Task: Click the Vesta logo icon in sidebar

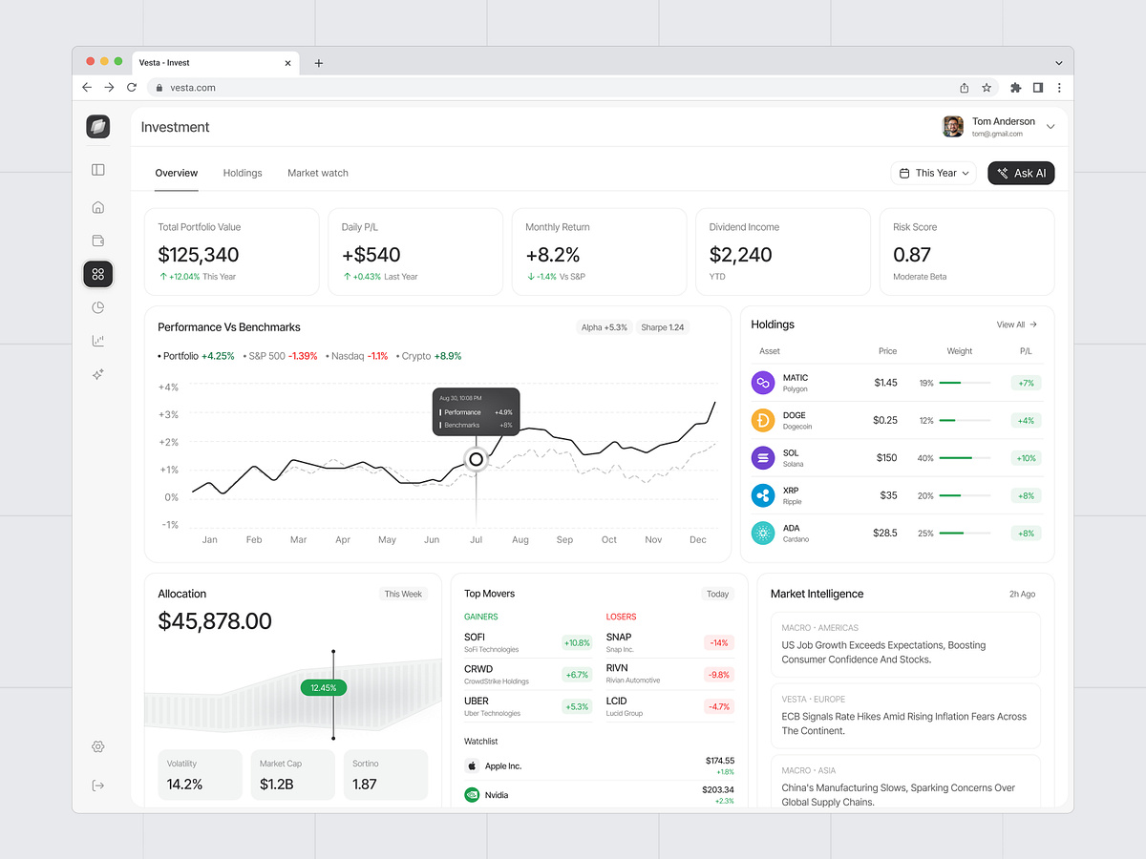Action: (97, 126)
